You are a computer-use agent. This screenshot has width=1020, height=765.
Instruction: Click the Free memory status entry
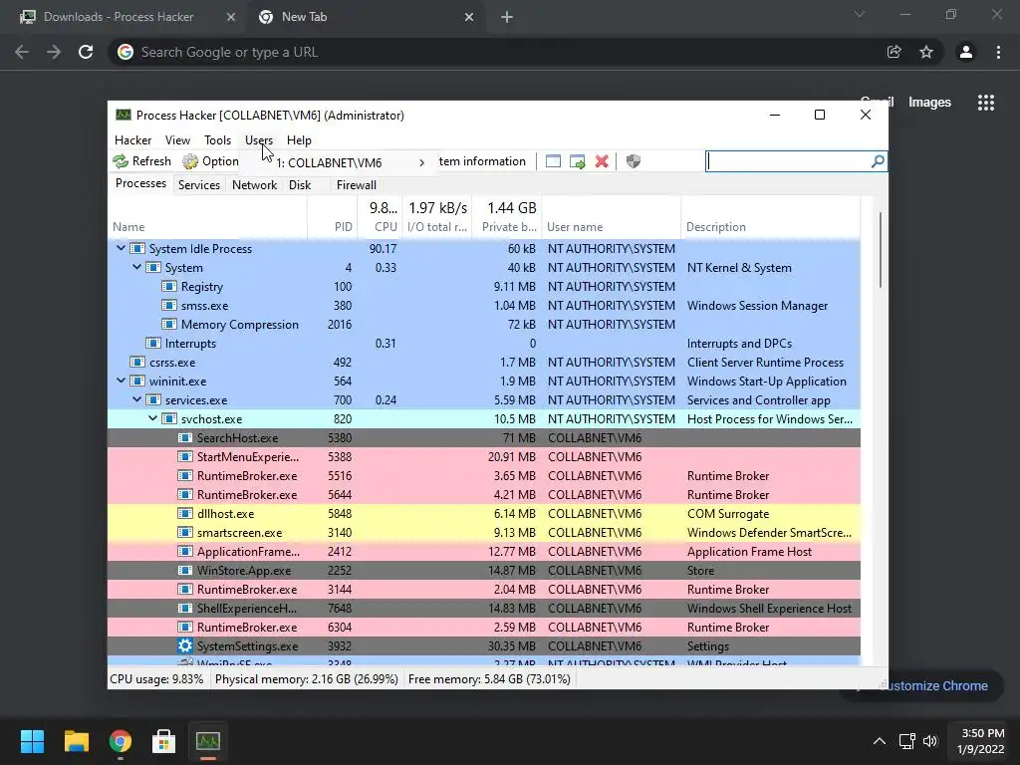489,679
